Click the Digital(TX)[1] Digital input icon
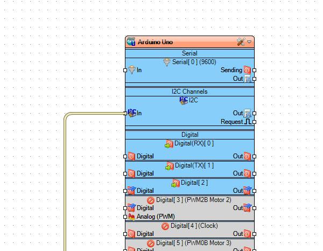The image size is (323, 251). pyautogui.click(x=131, y=173)
